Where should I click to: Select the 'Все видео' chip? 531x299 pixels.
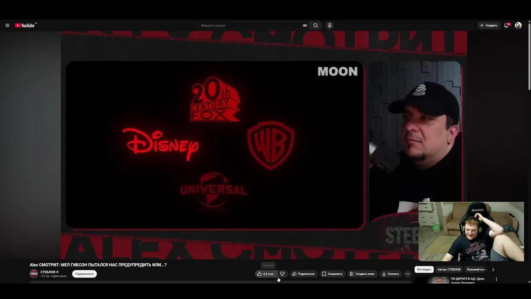pyautogui.click(x=424, y=270)
